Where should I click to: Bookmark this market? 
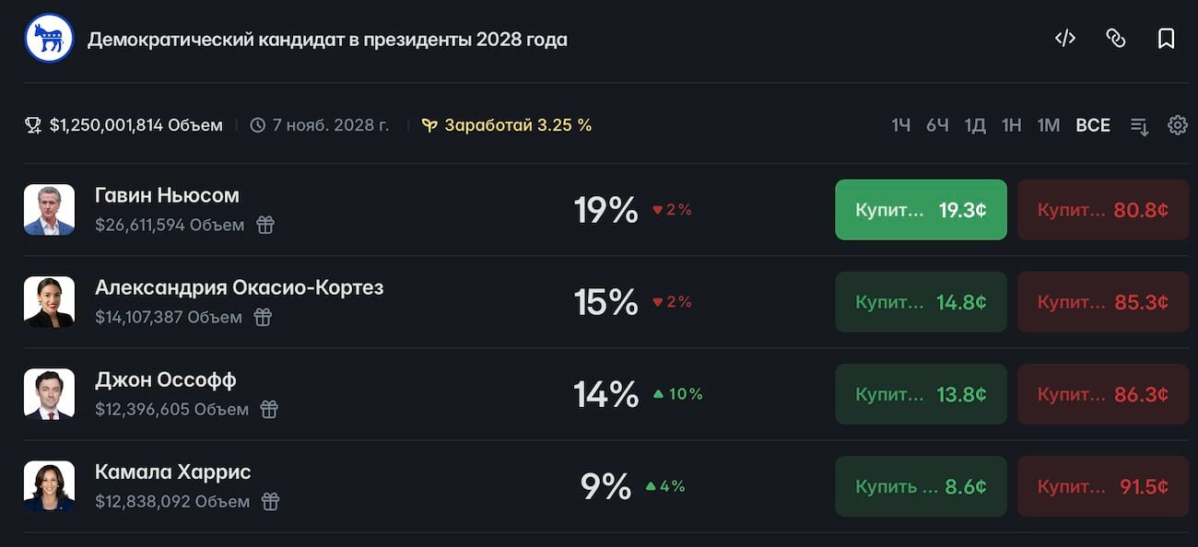pos(1166,39)
